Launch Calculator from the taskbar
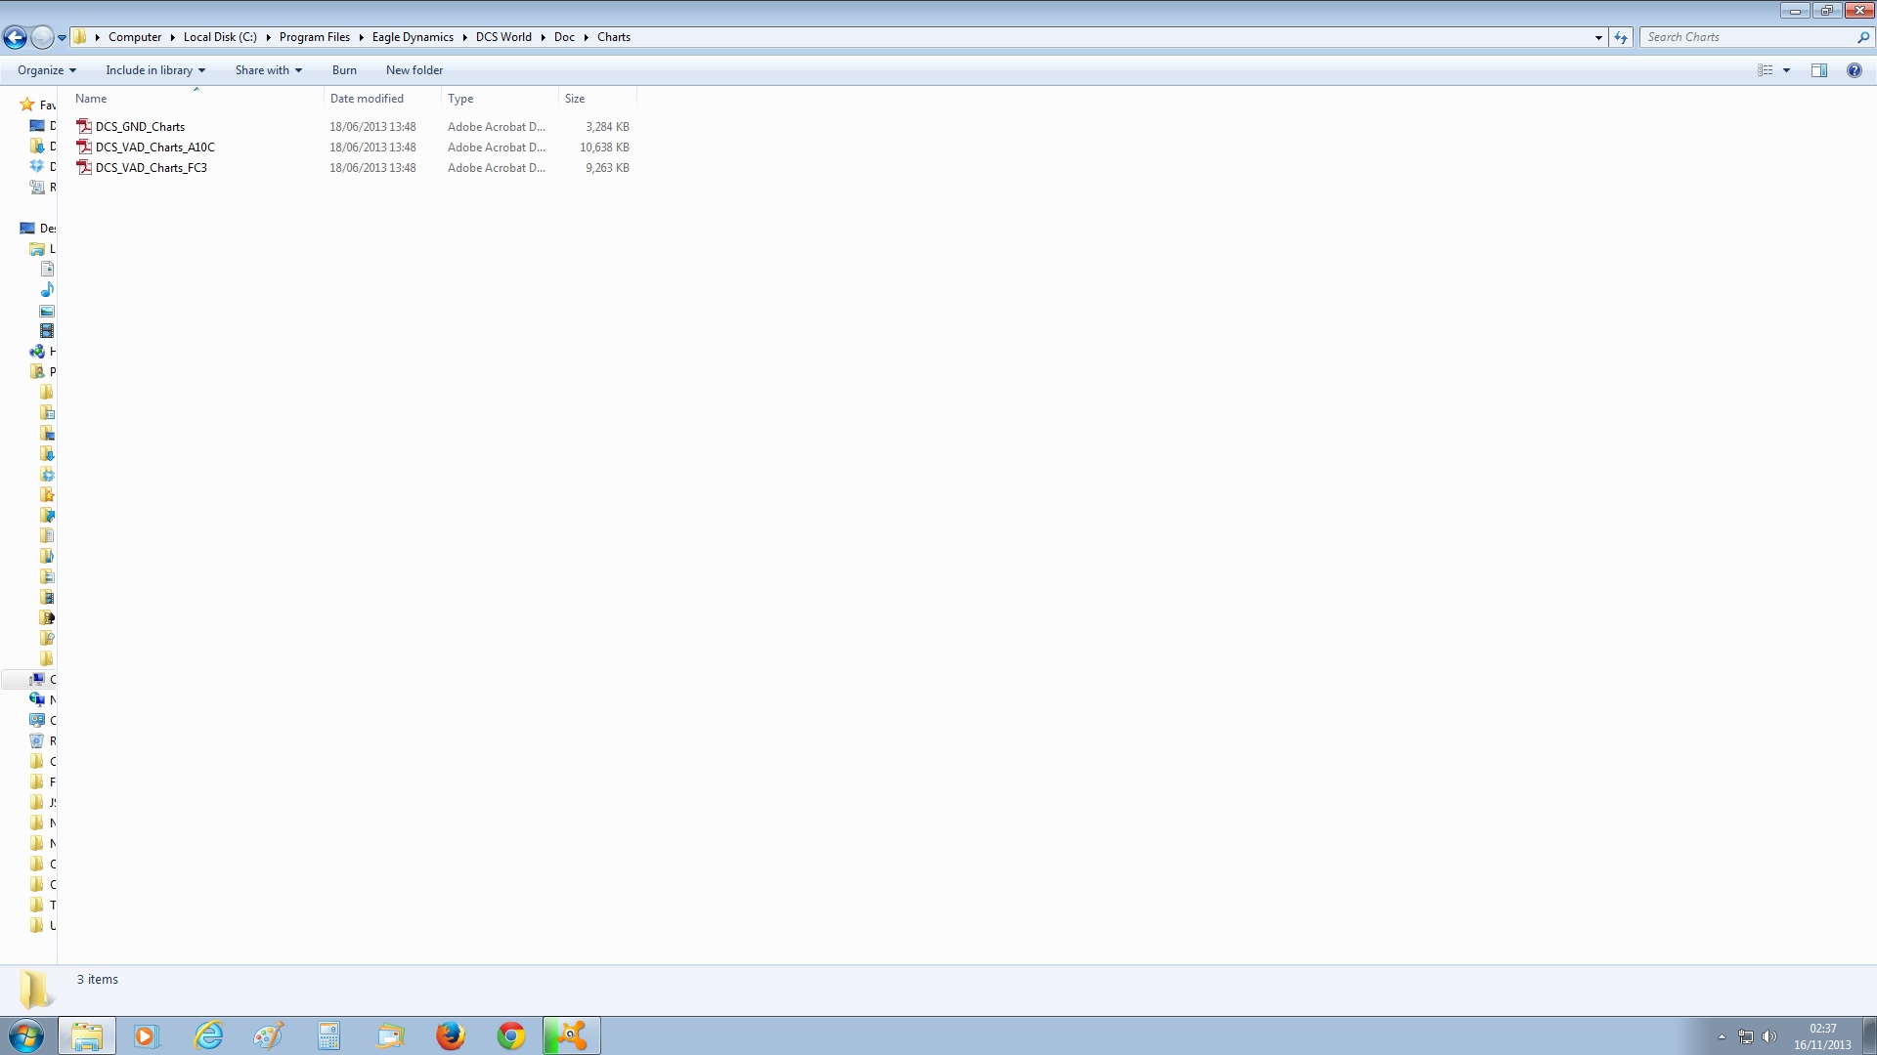Image resolution: width=1877 pixels, height=1055 pixels. [328, 1035]
